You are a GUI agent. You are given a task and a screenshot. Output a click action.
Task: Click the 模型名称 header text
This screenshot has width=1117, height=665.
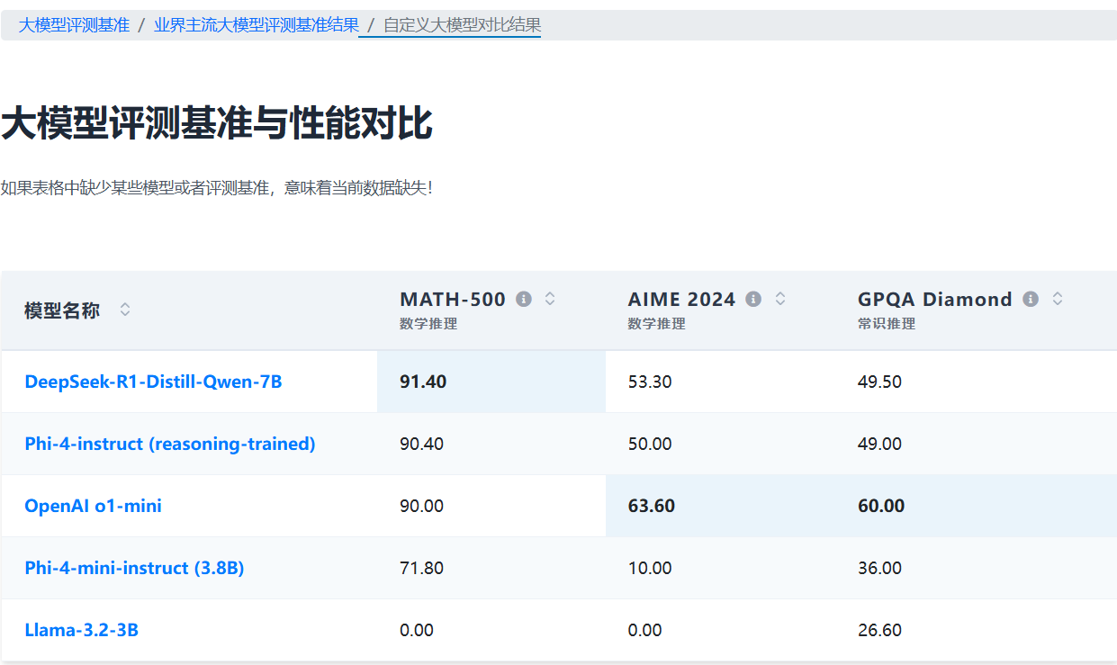(x=62, y=310)
